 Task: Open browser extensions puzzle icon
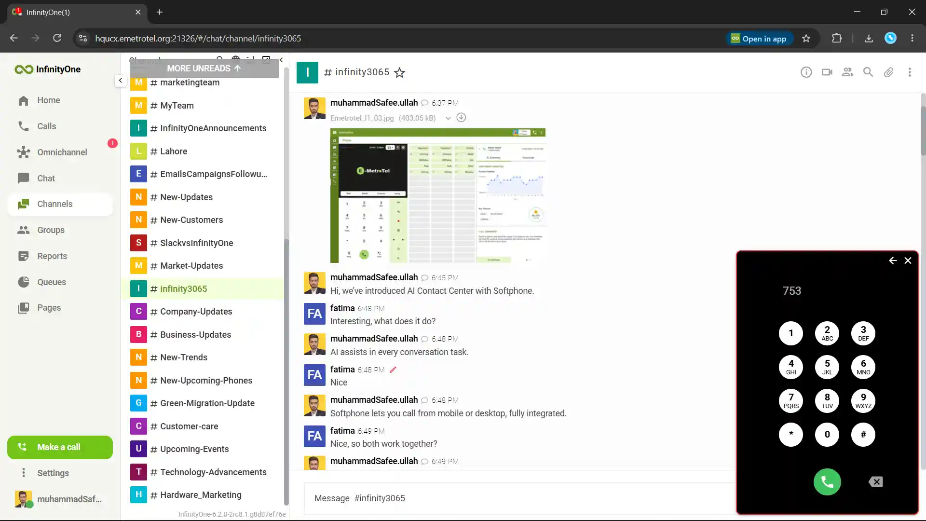[x=837, y=39]
